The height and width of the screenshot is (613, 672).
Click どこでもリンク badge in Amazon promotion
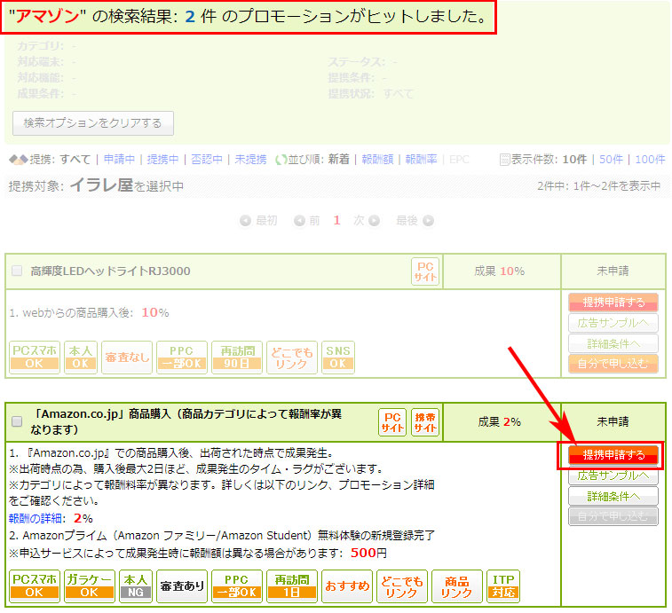402,586
